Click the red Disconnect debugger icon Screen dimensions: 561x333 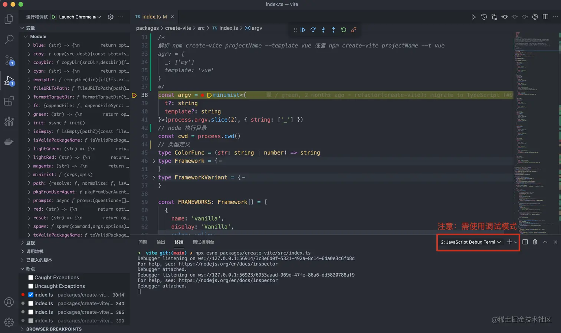353,30
